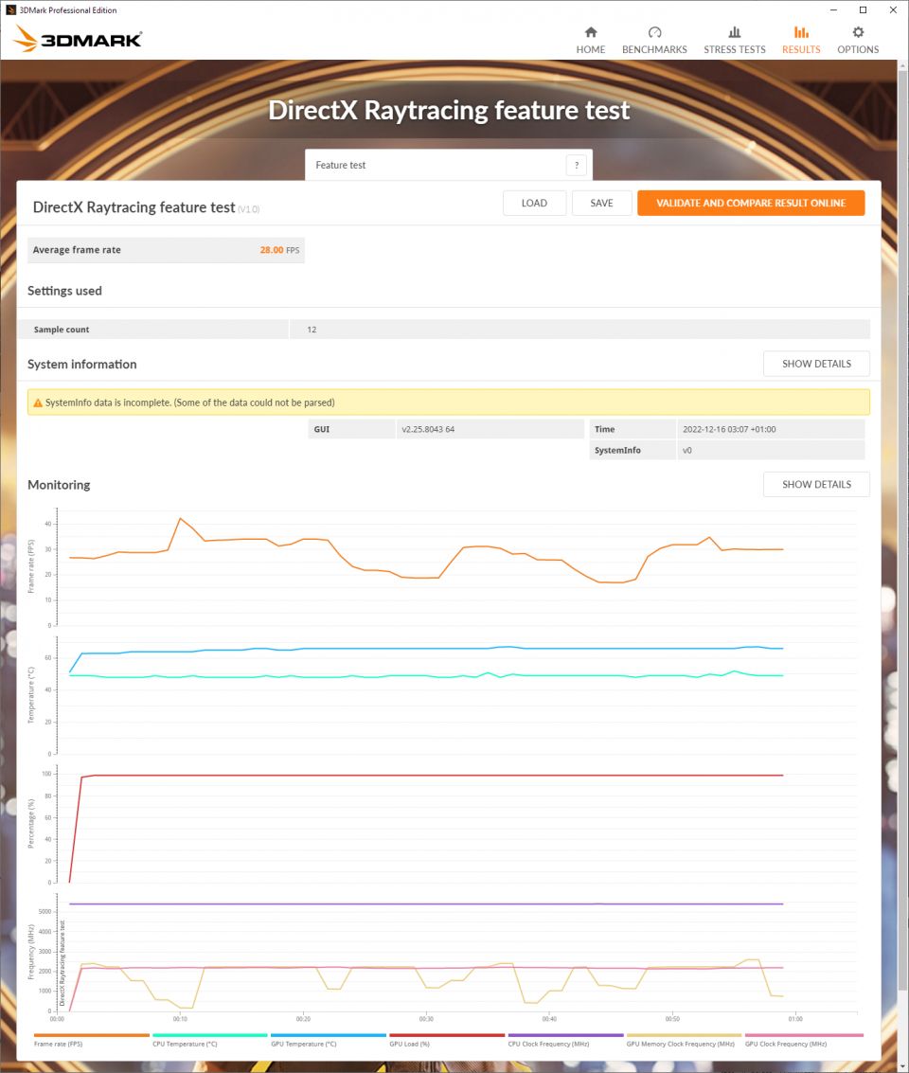Screen dimensions: 909x1073
Task: Click the Results chart icon
Action: 801,32
